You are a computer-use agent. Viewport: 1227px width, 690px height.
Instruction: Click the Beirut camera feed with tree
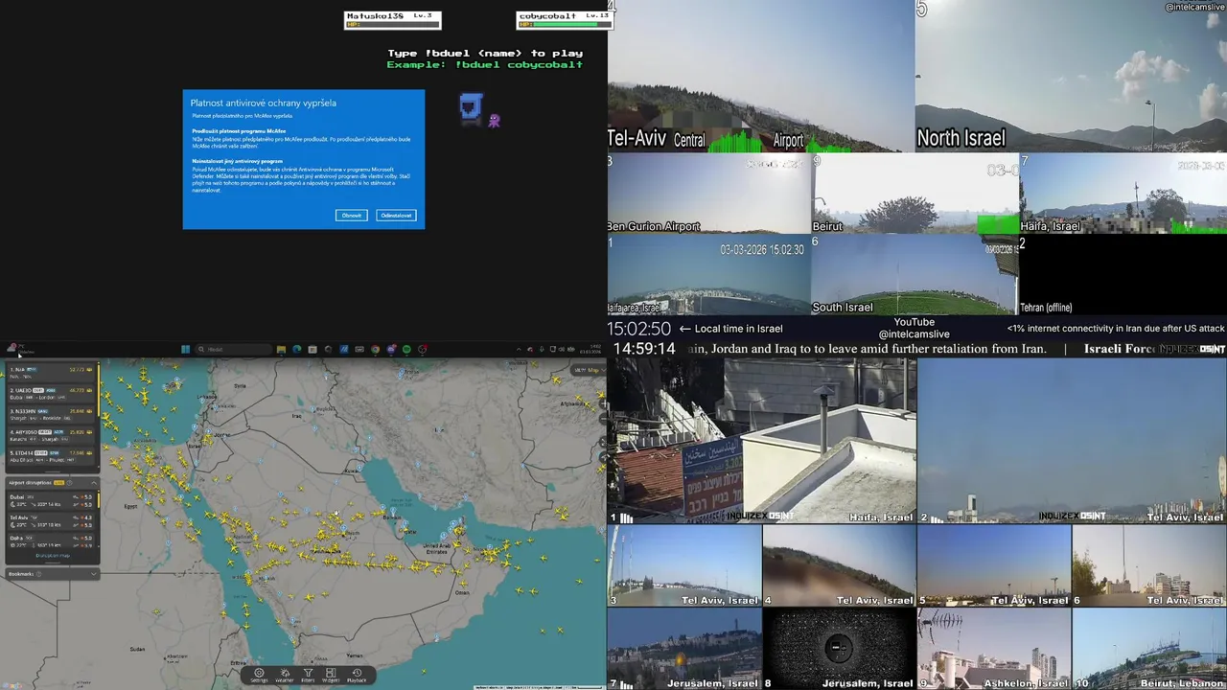pos(915,194)
